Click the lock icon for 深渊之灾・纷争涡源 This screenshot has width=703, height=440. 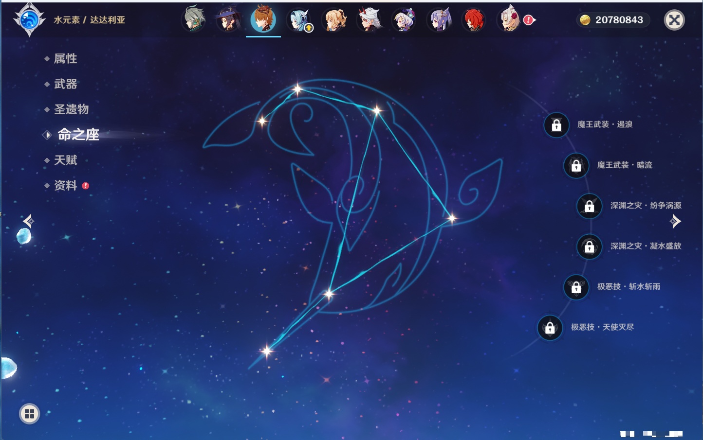point(589,206)
